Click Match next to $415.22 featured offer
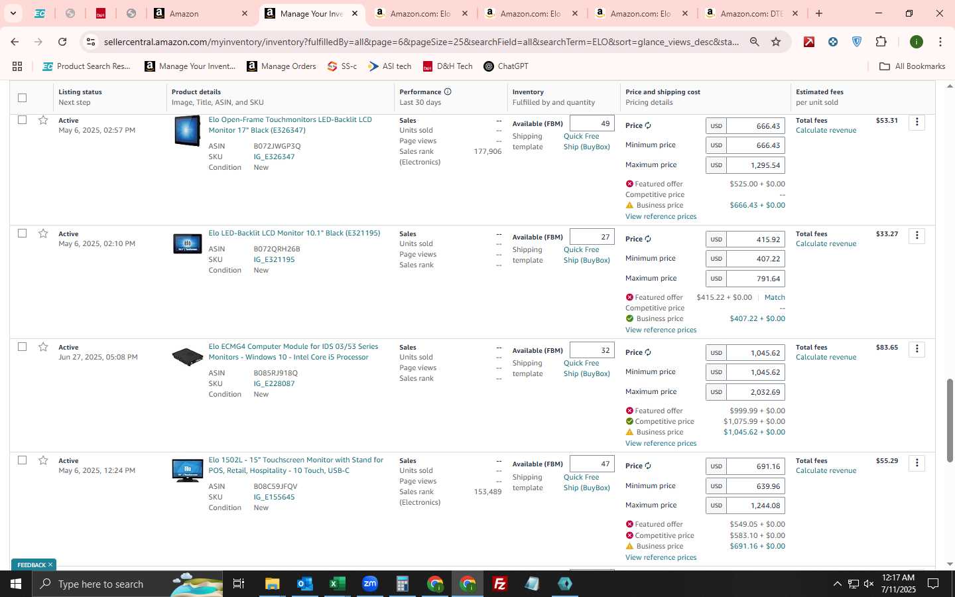 (x=774, y=297)
